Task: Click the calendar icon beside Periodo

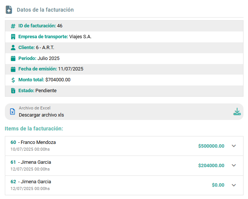Action: coord(13,58)
